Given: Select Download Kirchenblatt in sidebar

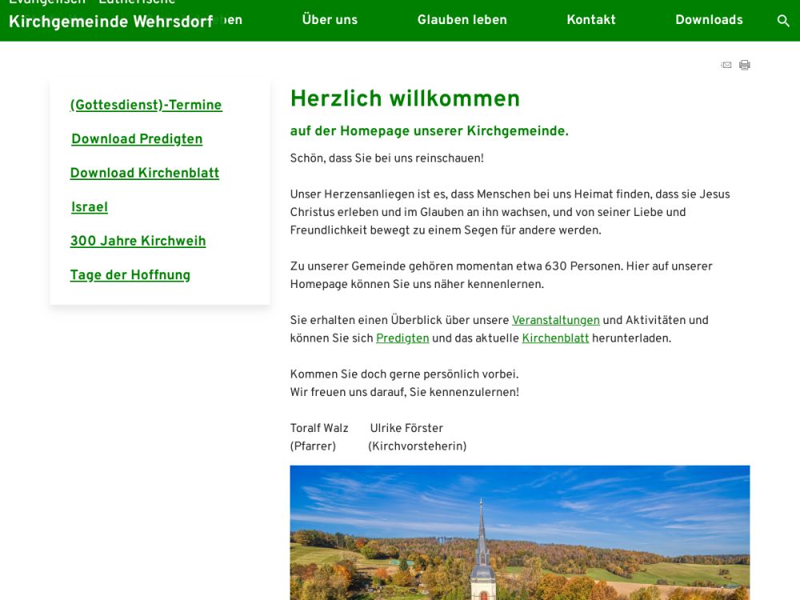Looking at the screenshot, I should (145, 174).
